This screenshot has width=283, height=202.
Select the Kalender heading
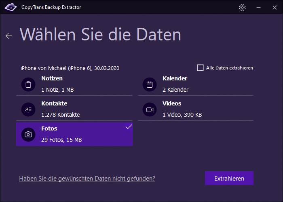[175, 78]
